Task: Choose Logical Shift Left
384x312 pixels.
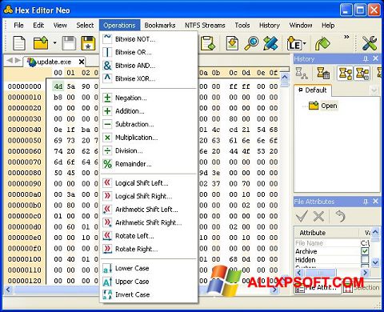Action: click(149, 183)
